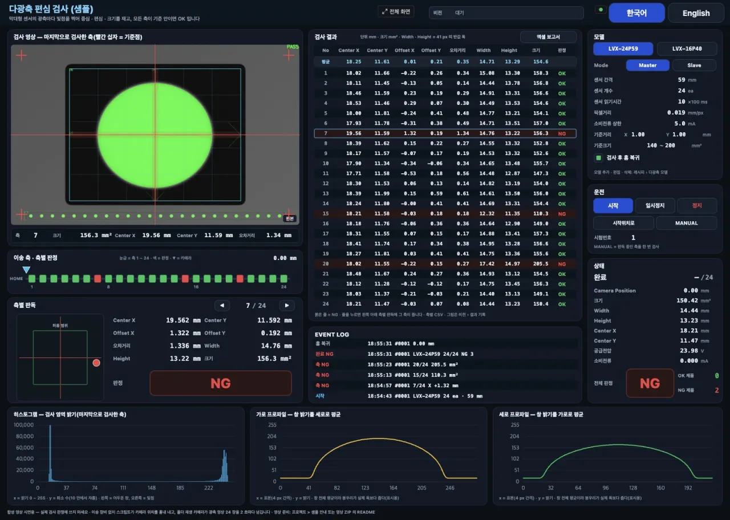730x520 pixels.
Task: Select result row 7 marked NG
Action: coord(445,133)
